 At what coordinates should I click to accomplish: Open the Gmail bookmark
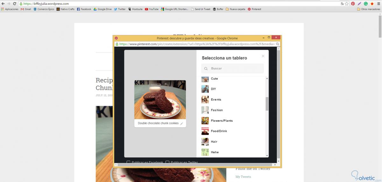click(26, 9)
